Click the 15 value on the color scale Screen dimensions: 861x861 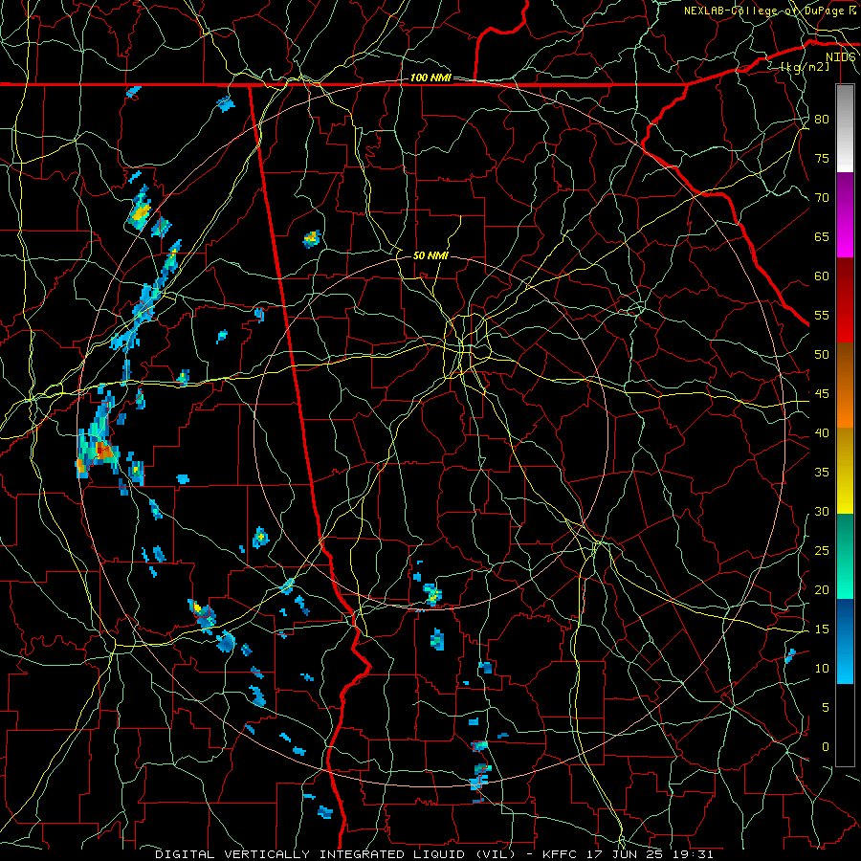pyautogui.click(x=822, y=629)
